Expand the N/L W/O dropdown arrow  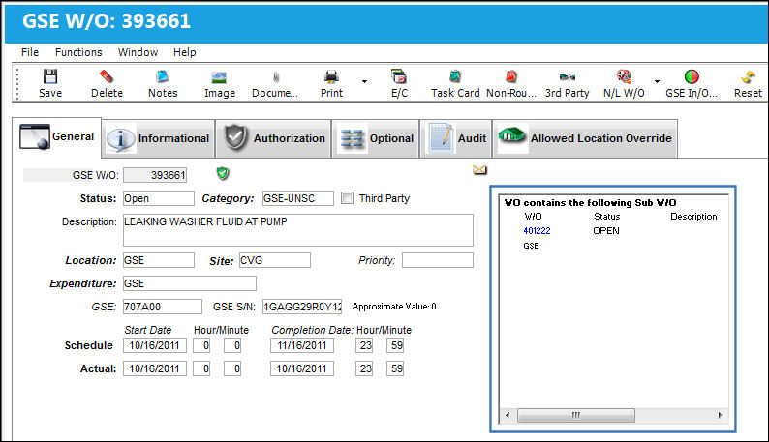(658, 81)
